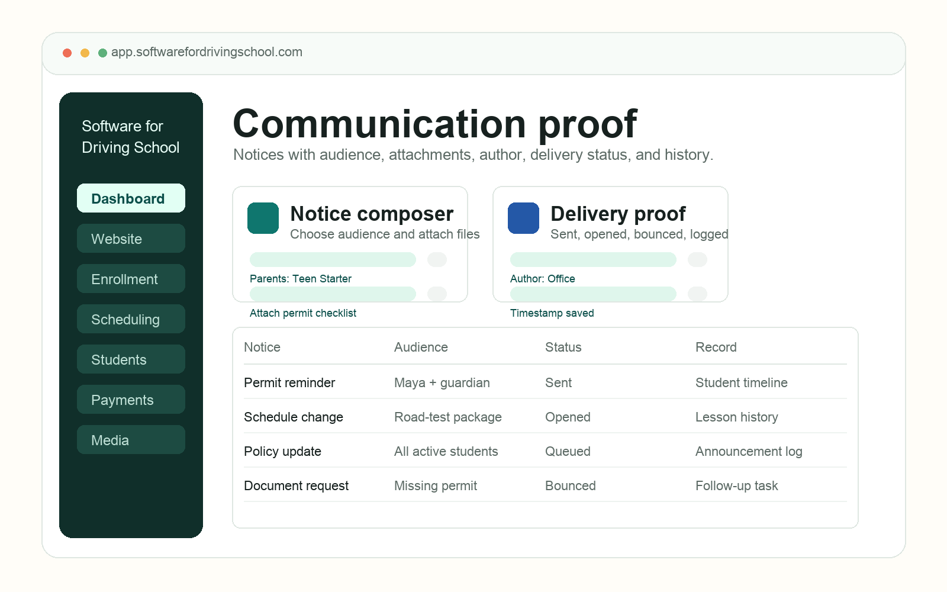Select the Permit reminder notice
947x592 pixels.
289,383
